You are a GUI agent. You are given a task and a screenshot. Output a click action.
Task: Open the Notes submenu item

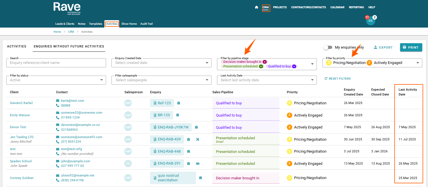[x=82, y=24]
